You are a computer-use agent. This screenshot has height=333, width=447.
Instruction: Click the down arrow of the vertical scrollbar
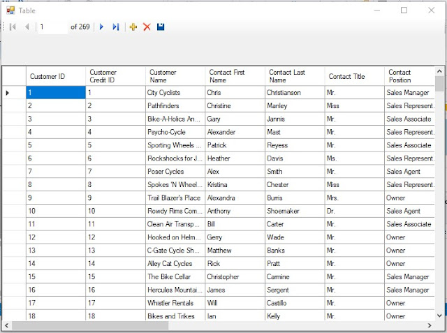tap(439, 316)
